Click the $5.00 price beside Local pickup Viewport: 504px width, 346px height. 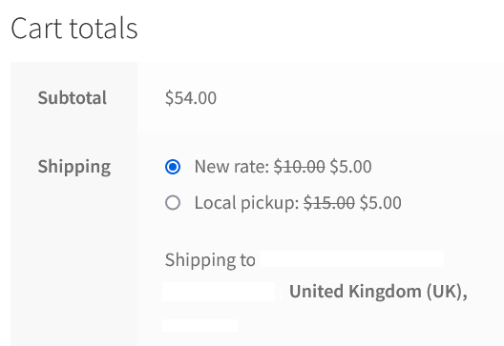click(x=381, y=203)
